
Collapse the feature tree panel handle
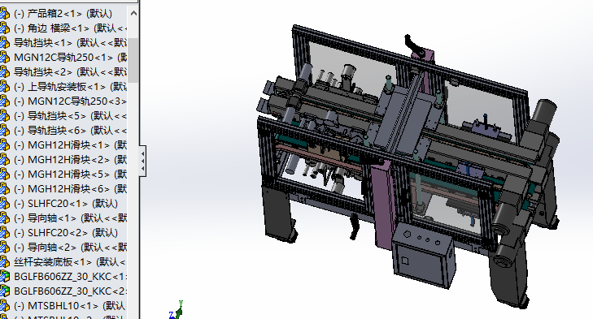tap(142, 161)
